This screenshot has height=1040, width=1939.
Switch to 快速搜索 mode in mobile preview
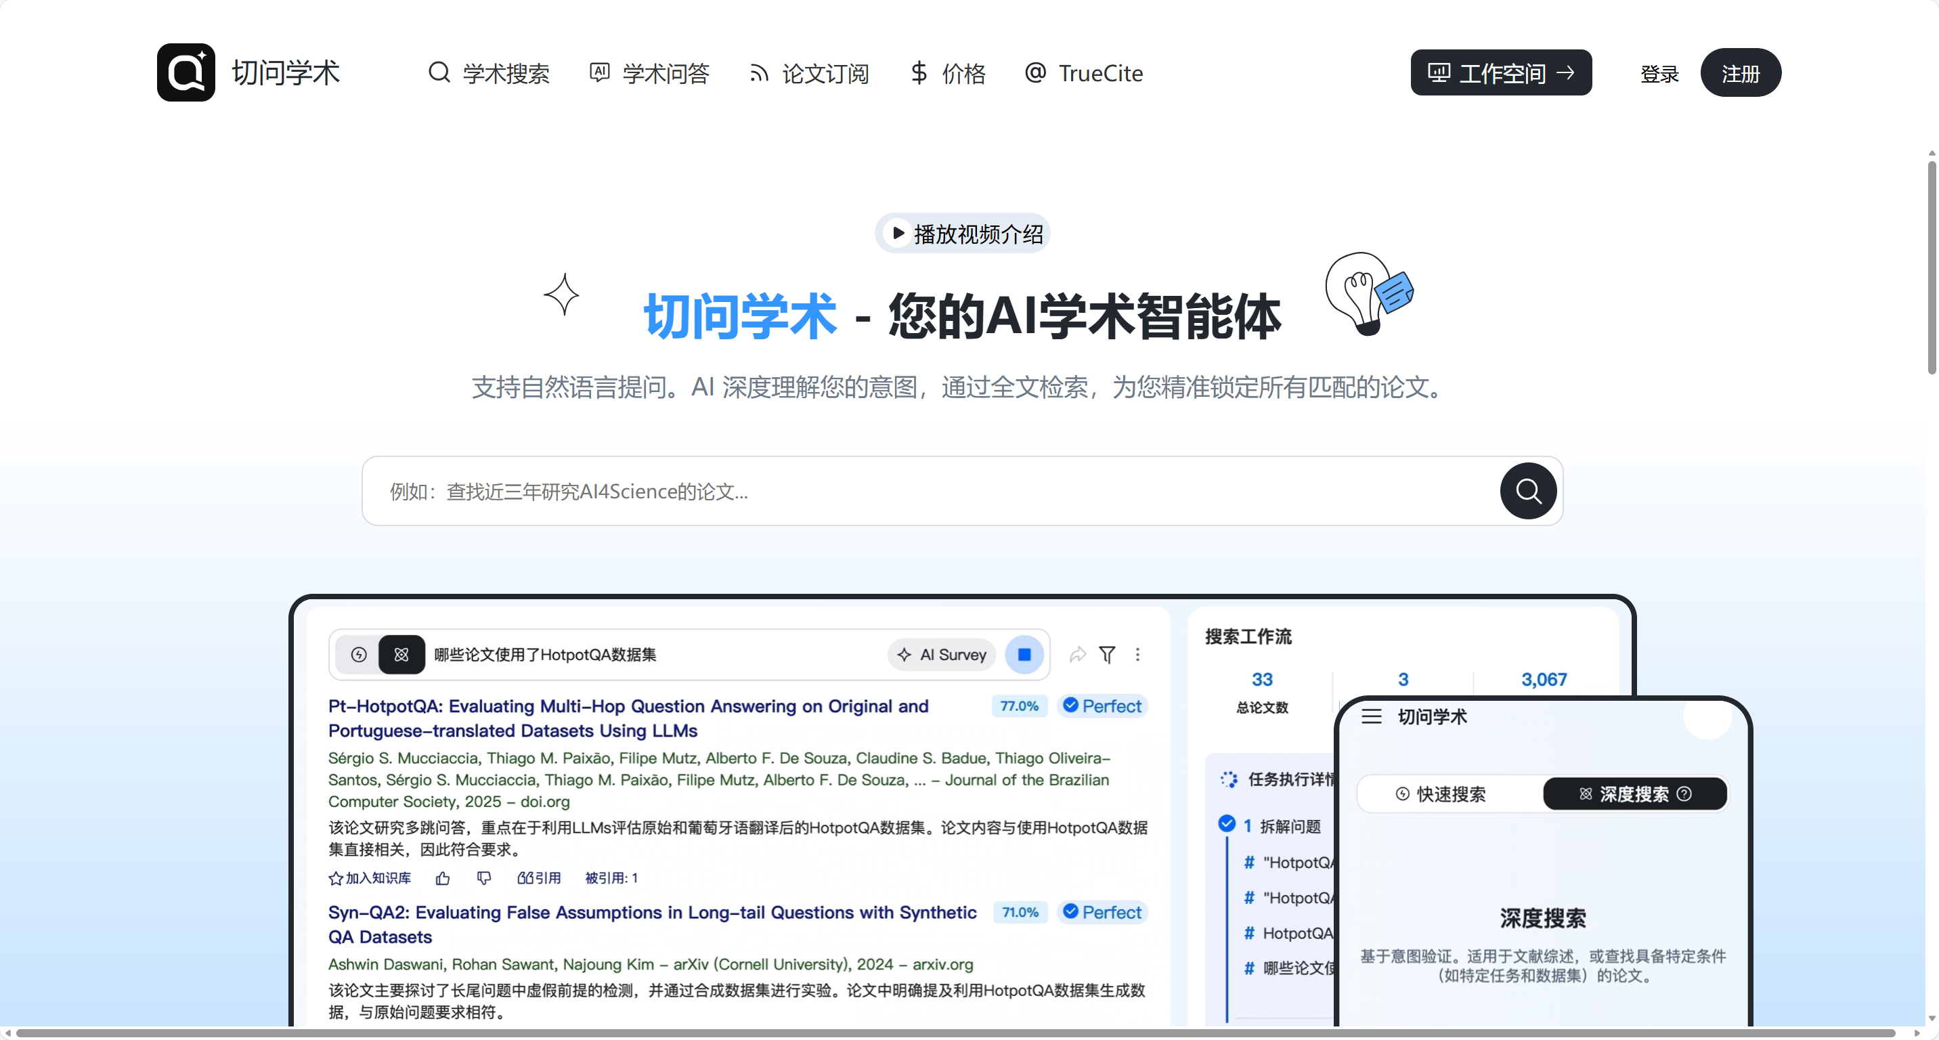pos(1441,793)
